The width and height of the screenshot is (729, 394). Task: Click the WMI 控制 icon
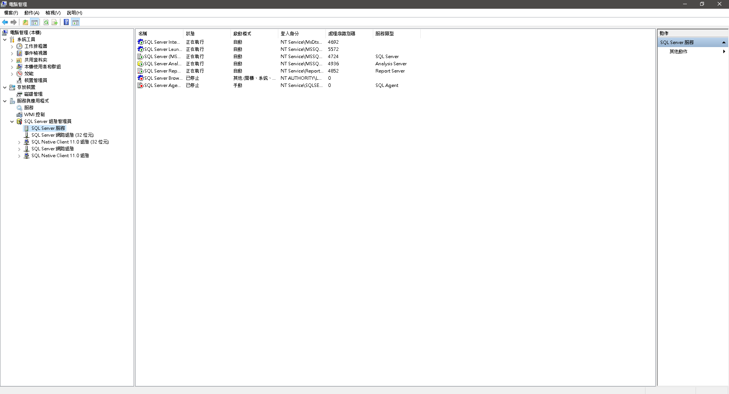19,115
